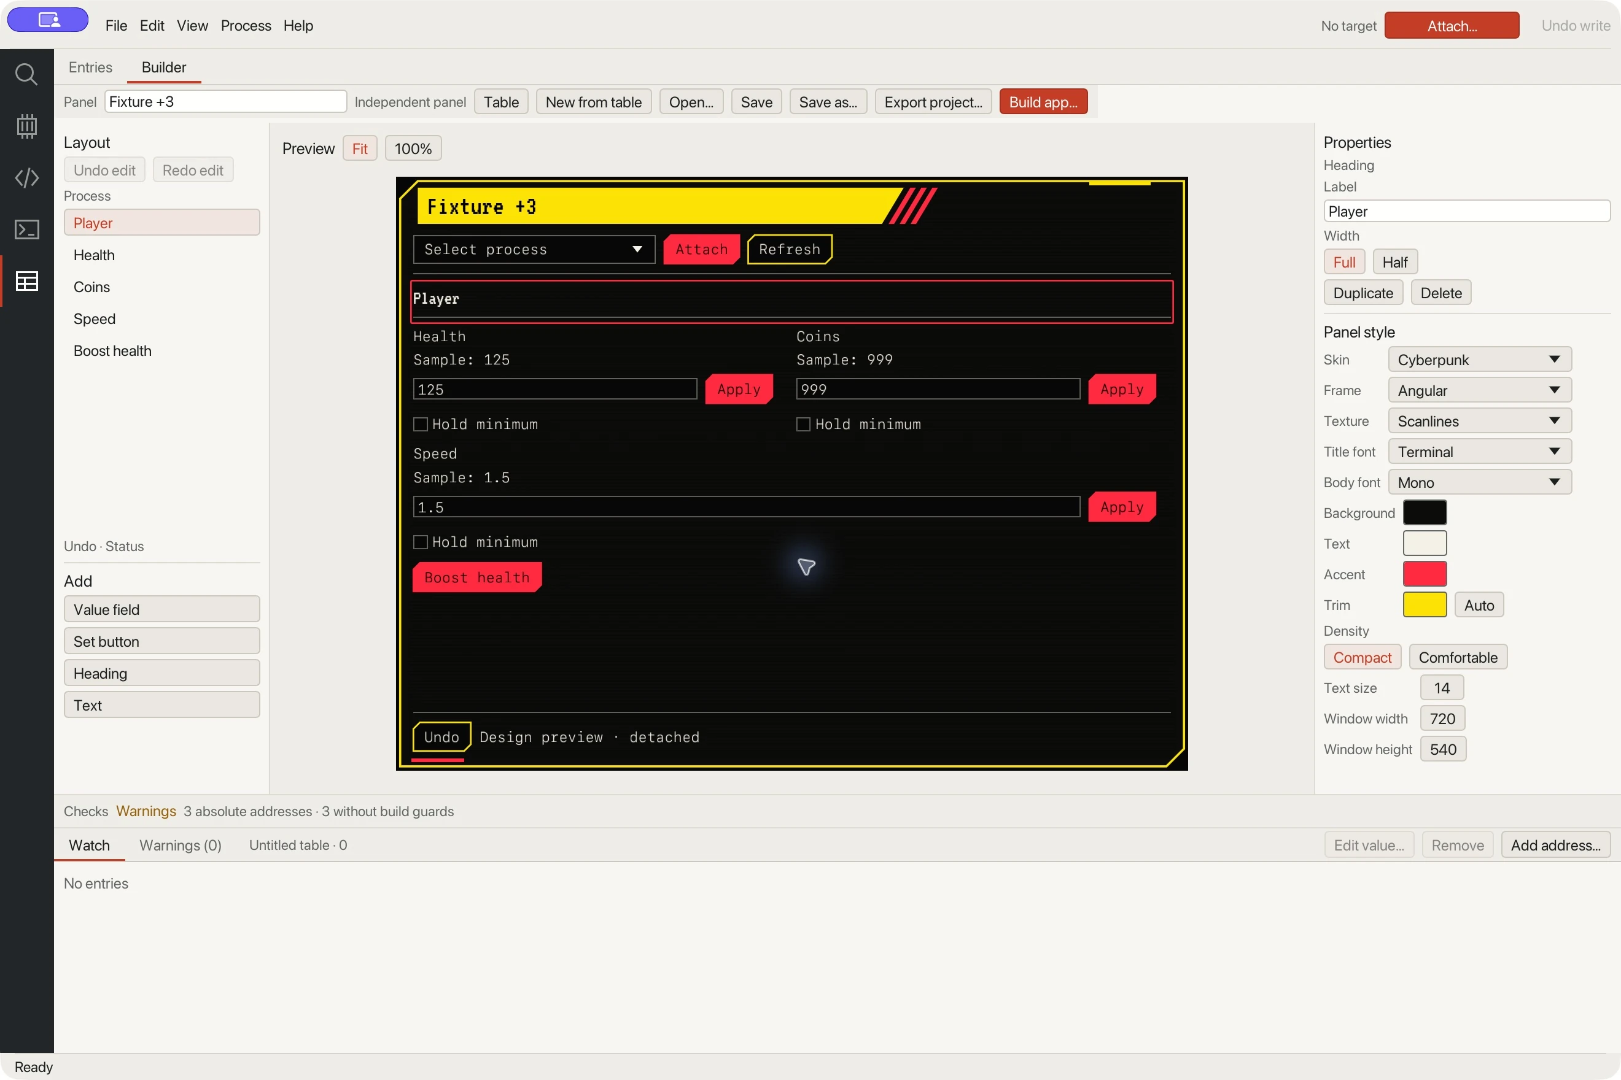Screen dimensions: 1621x1080
Task: Open the Trim color swatch
Action: (1425, 606)
